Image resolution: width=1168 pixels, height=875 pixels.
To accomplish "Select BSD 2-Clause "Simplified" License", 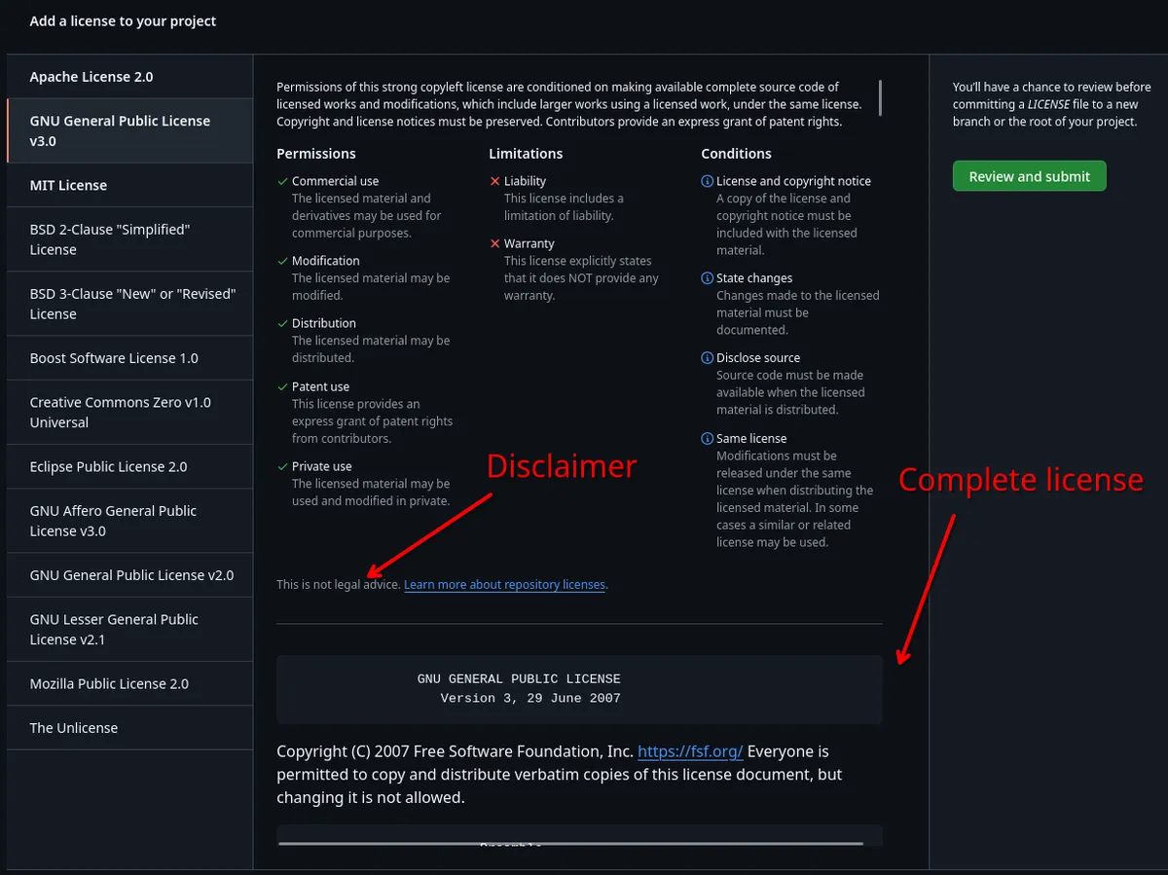I will (109, 239).
